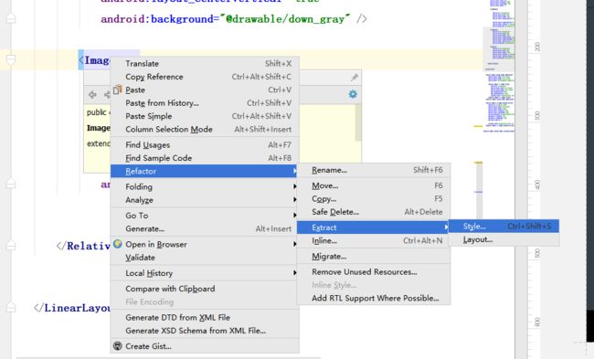The image size is (594, 359).
Task: Collapse the ImageView tag fold marker in gutter
Action: (x=11, y=59)
